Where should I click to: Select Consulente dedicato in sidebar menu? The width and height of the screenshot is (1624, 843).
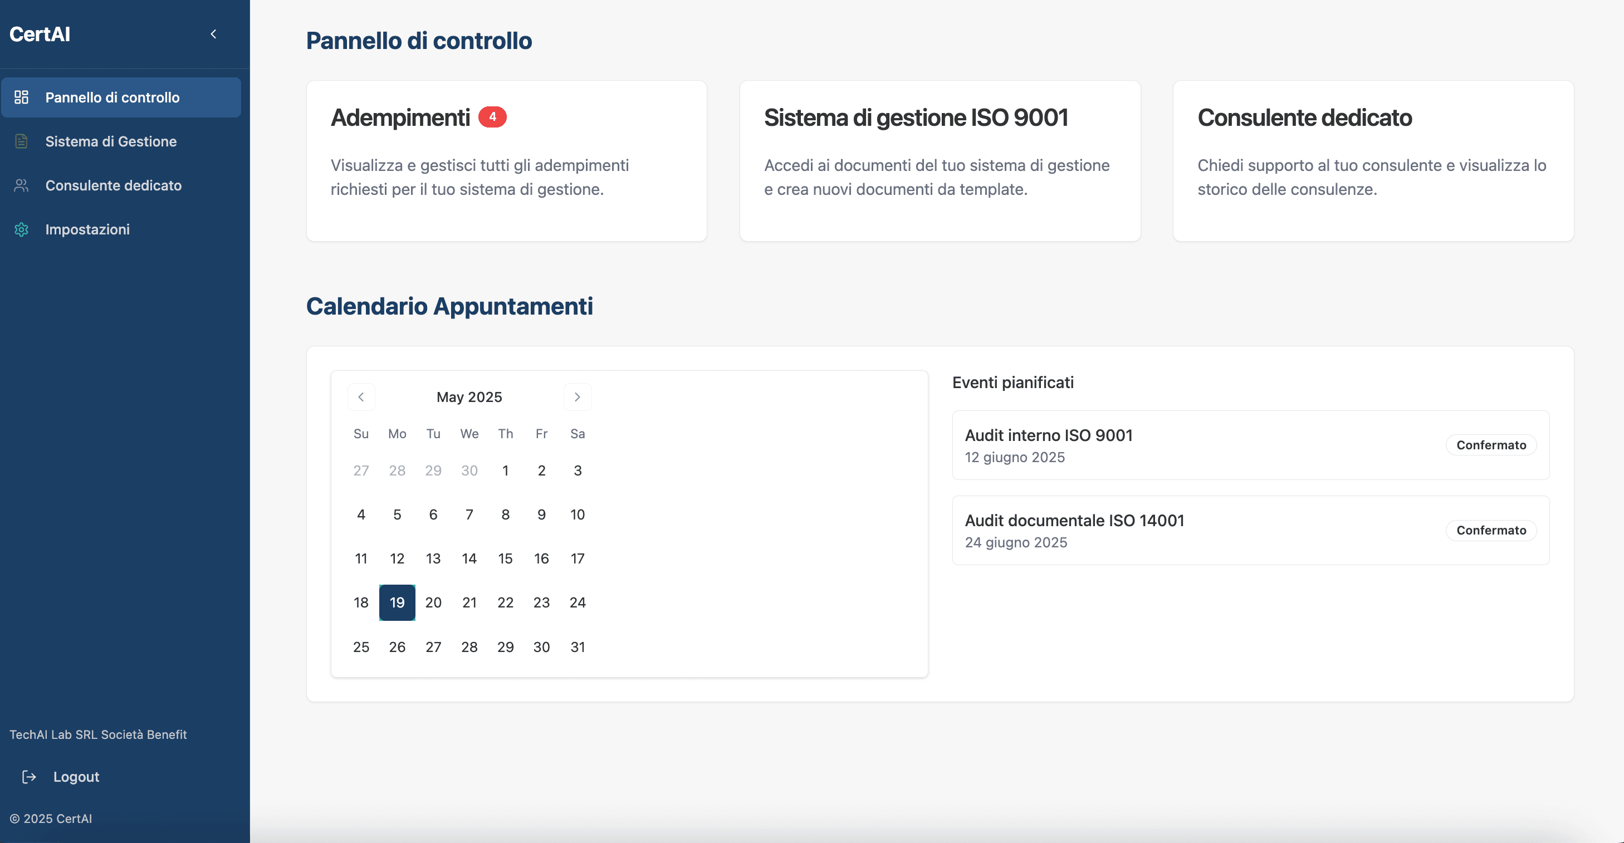coord(114,185)
